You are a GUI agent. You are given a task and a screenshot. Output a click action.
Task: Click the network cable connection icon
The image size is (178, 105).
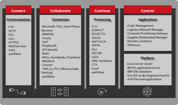[x=17, y=91]
